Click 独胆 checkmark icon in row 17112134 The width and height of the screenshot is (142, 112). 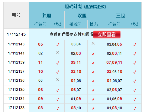coord(58,99)
